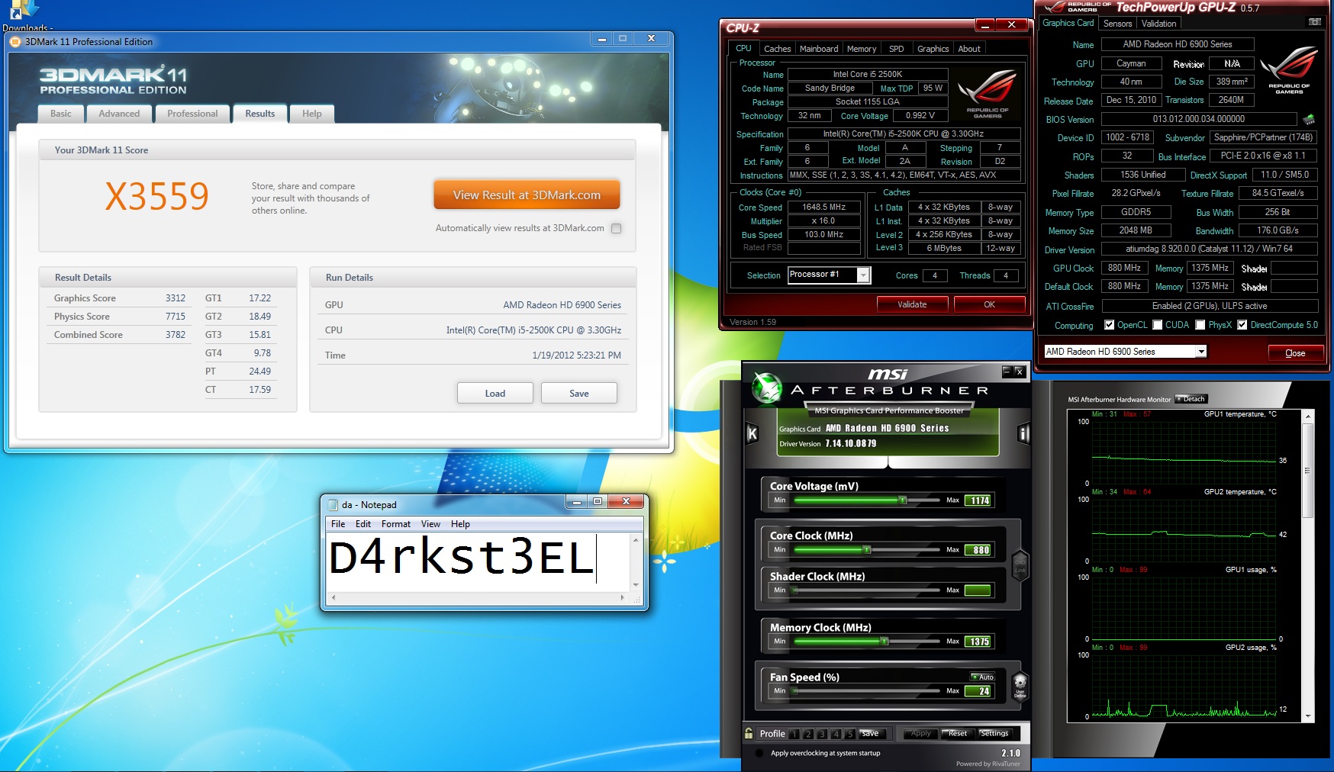Screen dimensions: 1334x772
Task: Select Afterburner profile slot 4
Action: (x=836, y=734)
